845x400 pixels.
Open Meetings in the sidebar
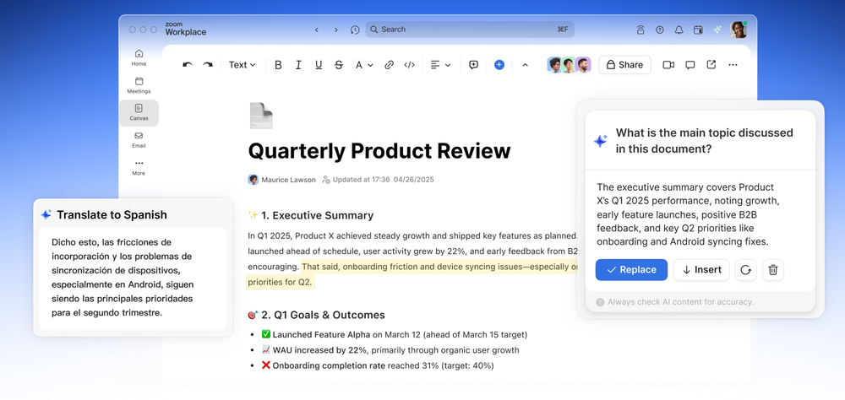[x=139, y=85]
